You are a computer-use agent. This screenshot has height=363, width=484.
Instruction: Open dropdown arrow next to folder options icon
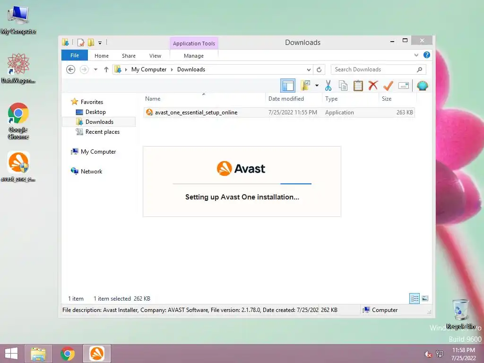317,86
